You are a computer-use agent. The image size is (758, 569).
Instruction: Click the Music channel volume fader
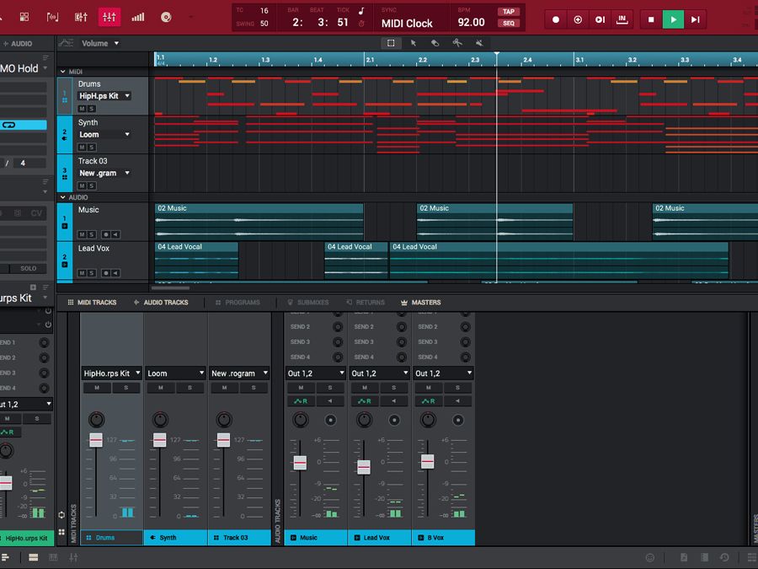pyautogui.click(x=300, y=463)
